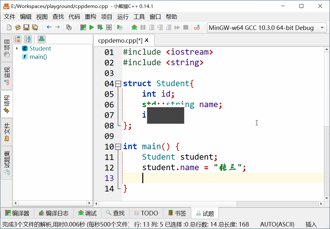
Task: Compile the current file
Action: pos(83,28)
